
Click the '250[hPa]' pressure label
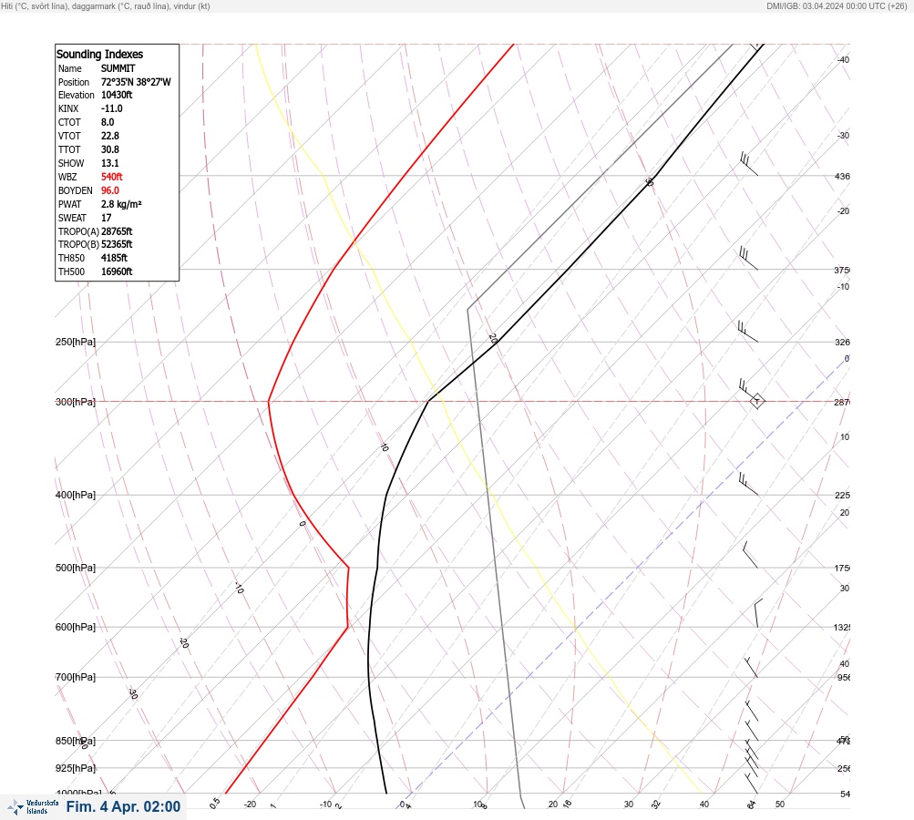coord(76,342)
